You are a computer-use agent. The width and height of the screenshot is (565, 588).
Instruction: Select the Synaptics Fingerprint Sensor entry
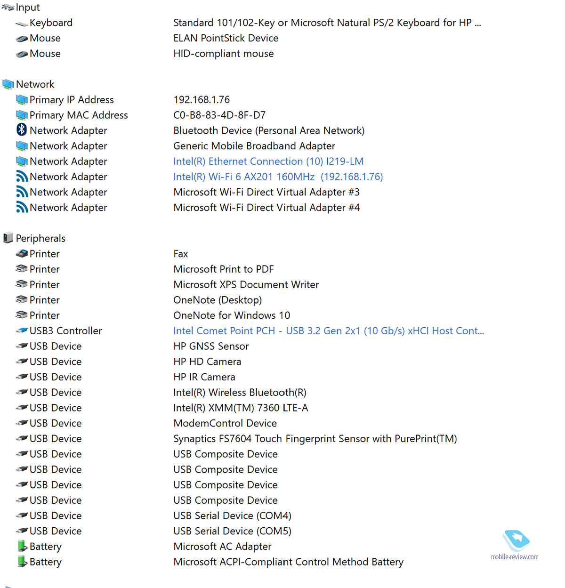pos(315,439)
